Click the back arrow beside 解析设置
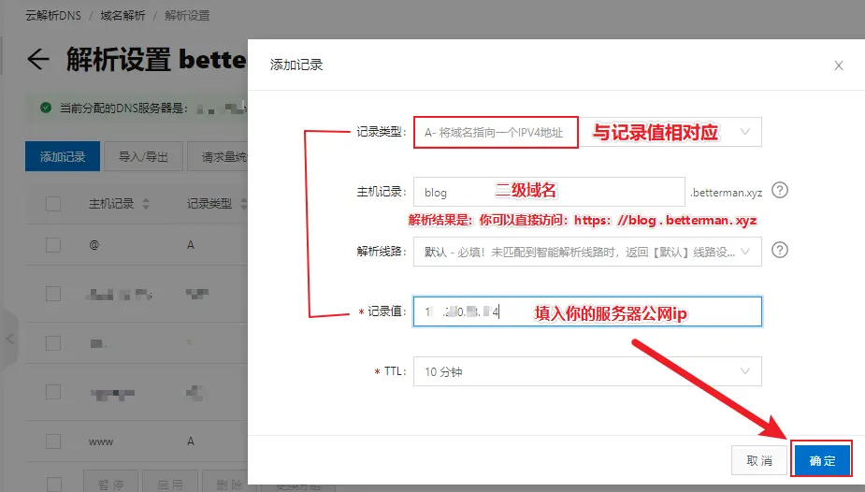The image size is (865, 492). pos(38,59)
